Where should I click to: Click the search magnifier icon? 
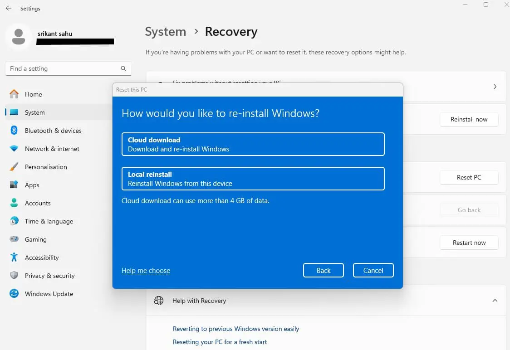(123, 68)
